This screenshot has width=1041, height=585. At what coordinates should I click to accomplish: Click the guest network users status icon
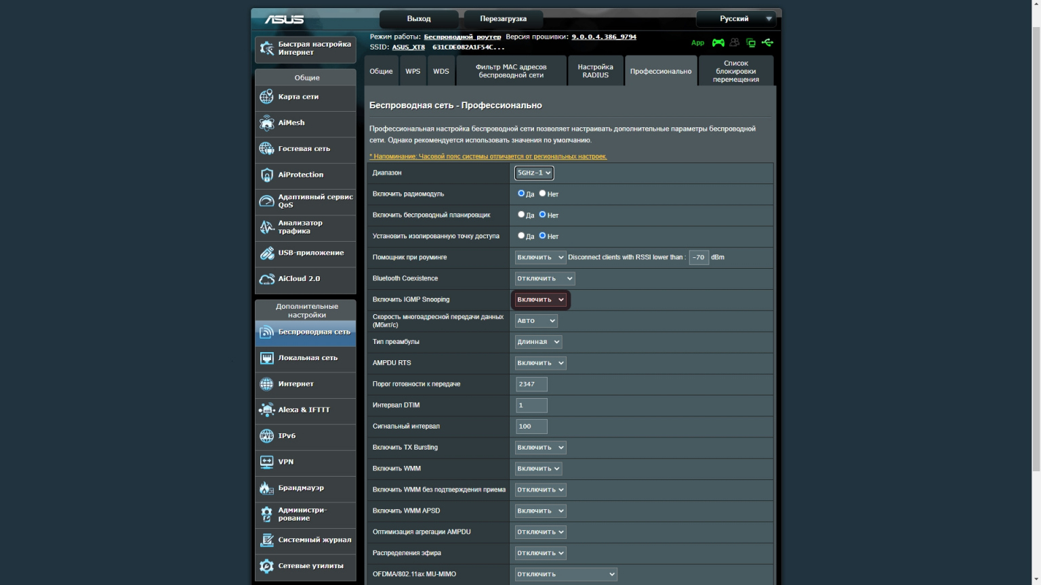click(735, 43)
